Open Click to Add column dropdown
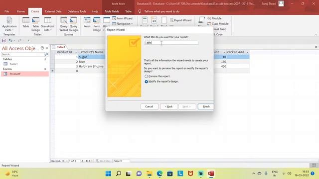Viewport: 319px width, 179px height. [x=247, y=52]
